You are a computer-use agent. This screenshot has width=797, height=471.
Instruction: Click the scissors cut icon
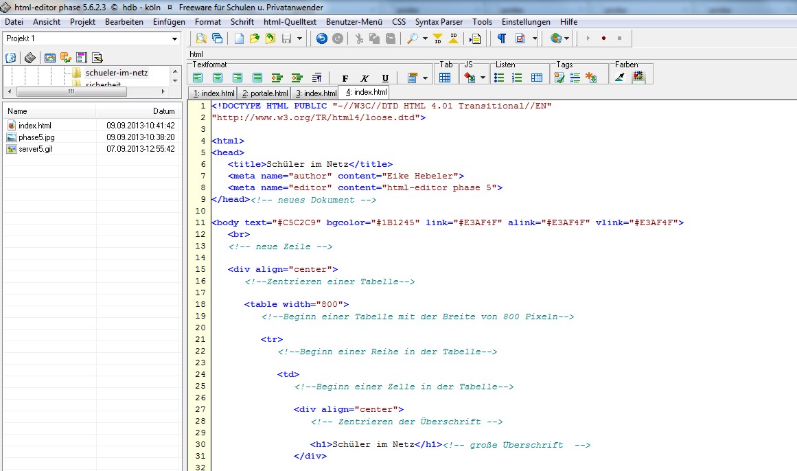click(358, 38)
